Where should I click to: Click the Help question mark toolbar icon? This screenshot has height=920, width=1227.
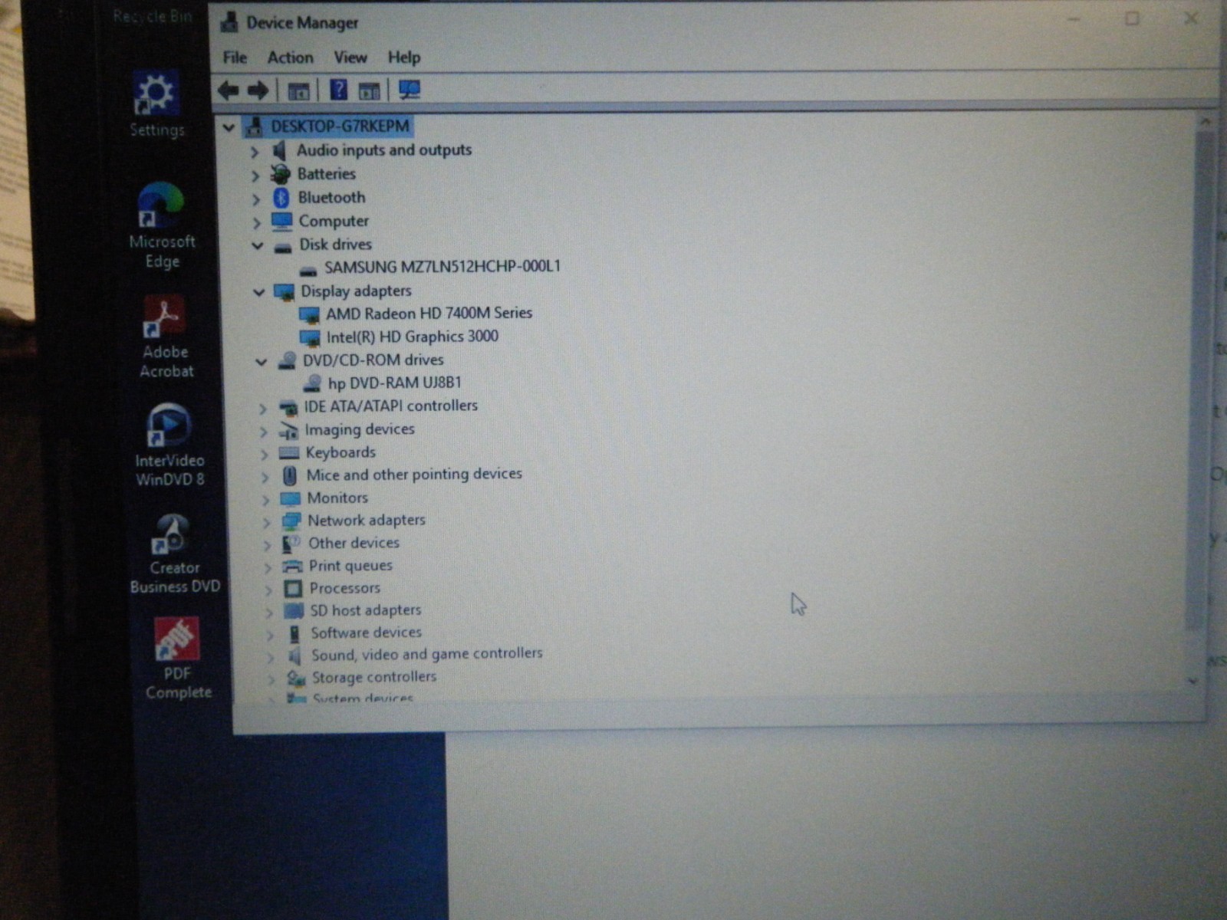(338, 90)
